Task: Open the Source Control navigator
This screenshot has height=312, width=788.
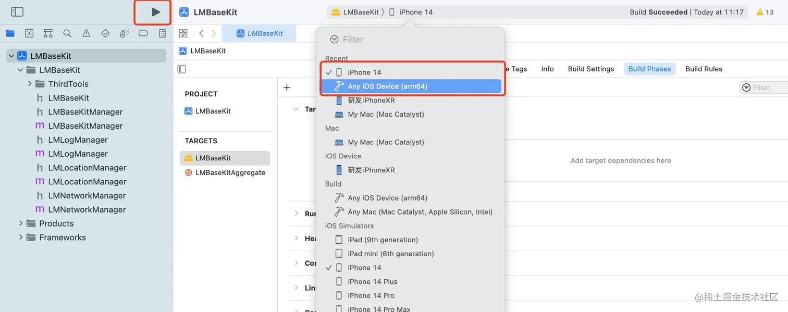Action: pyautogui.click(x=29, y=33)
